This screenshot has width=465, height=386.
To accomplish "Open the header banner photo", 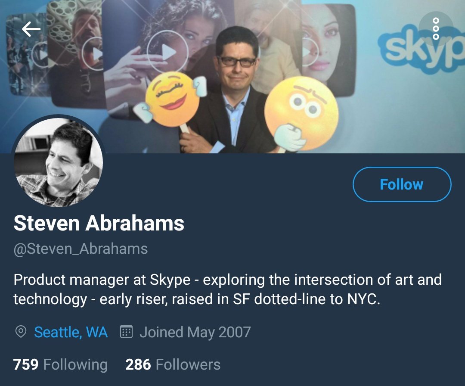I will (232, 77).
